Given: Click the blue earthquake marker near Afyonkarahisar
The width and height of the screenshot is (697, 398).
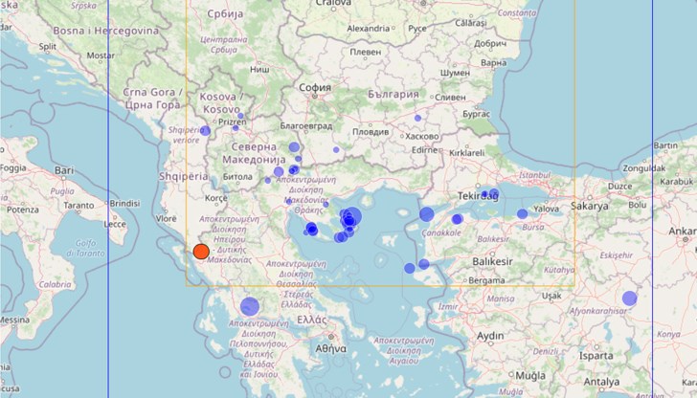Looking at the screenshot, I should pyautogui.click(x=629, y=298).
